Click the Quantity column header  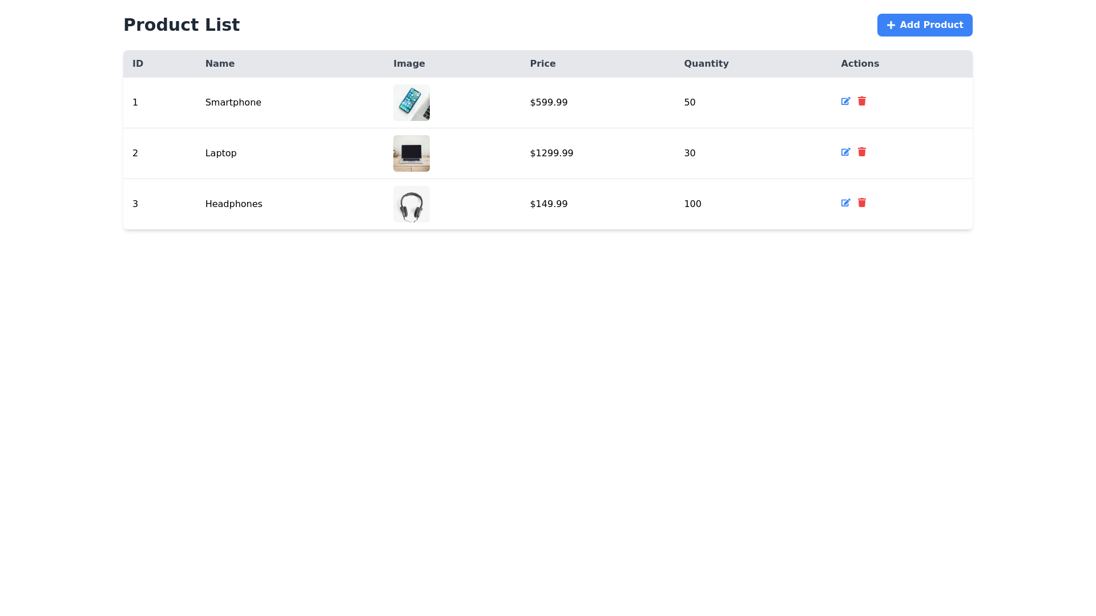coord(706,63)
